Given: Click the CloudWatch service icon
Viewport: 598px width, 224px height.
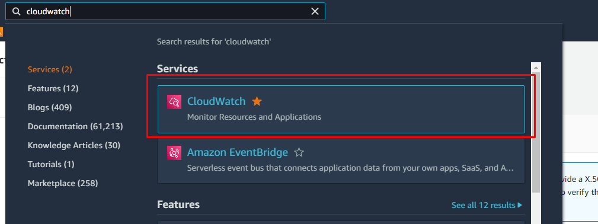Looking at the screenshot, I should pyautogui.click(x=174, y=102).
